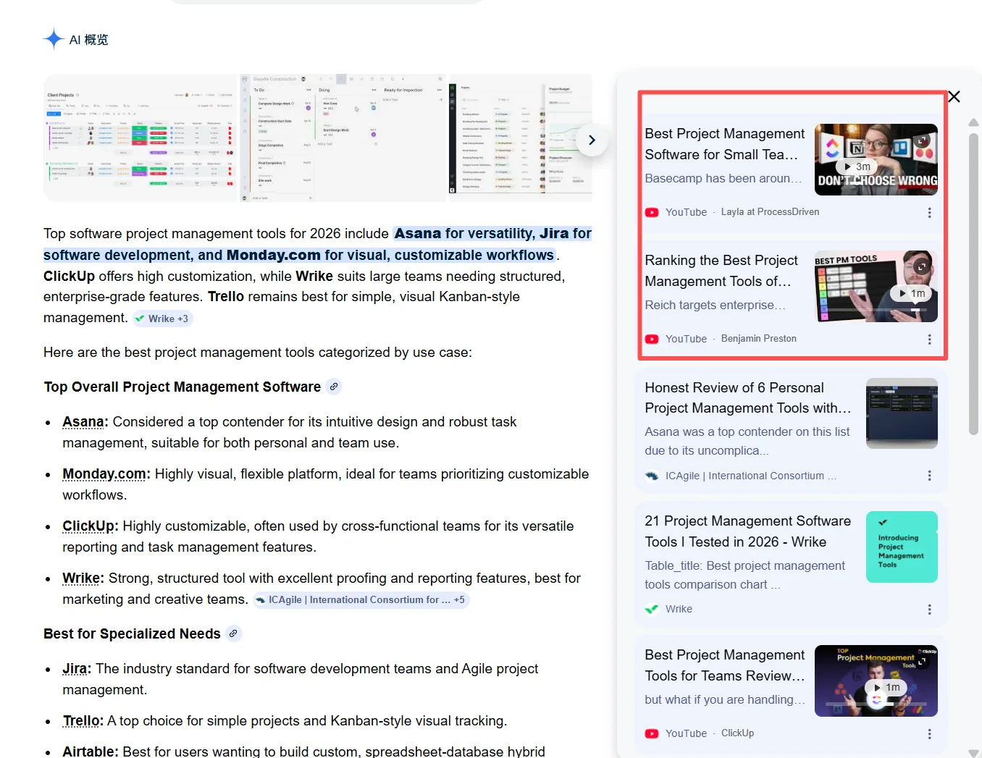Play the Don't Choose Wrong video thumbnail
Screen dimensions: 982x758
pyautogui.click(x=876, y=159)
